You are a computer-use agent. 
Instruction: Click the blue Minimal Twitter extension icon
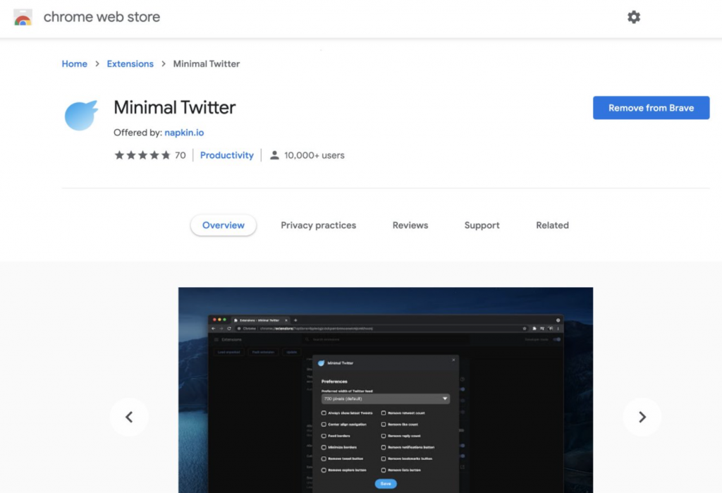pos(81,115)
